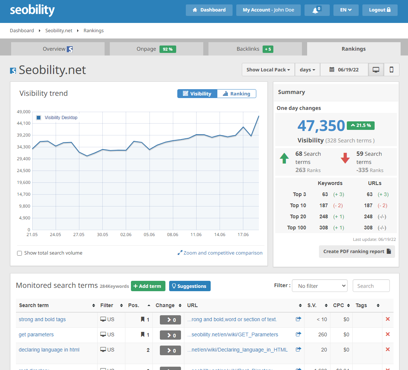Open the "No filter" dropdown
The width and height of the screenshot is (408, 370).
point(319,286)
